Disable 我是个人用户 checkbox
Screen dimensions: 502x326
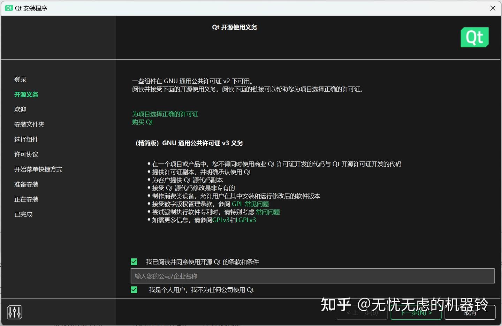tap(134, 289)
